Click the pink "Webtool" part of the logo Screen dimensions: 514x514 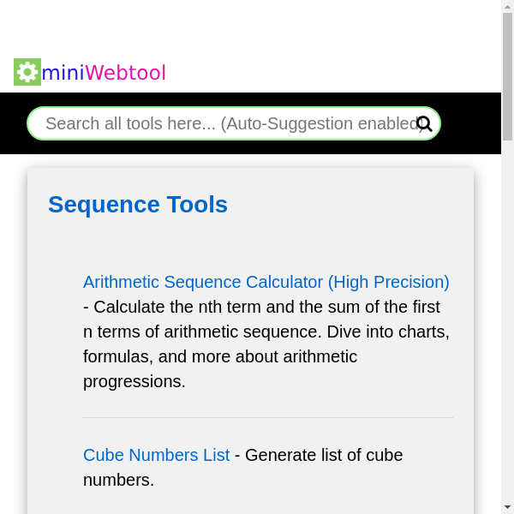[125, 73]
